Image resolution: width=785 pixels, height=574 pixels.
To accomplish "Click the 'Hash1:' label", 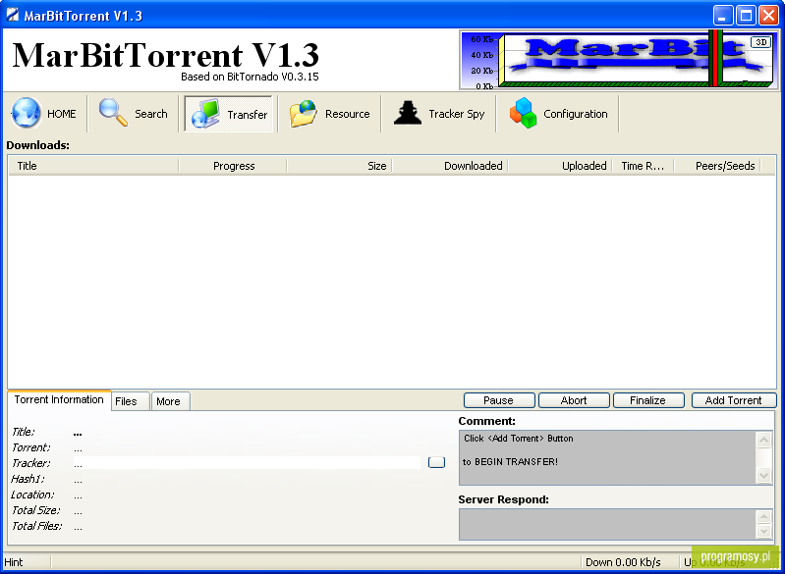I will (28, 479).
